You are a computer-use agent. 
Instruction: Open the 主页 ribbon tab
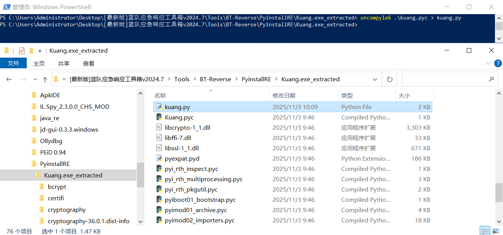[x=39, y=64]
